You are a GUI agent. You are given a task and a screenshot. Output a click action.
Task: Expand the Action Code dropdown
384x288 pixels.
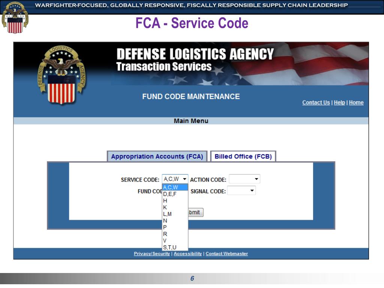(244, 179)
